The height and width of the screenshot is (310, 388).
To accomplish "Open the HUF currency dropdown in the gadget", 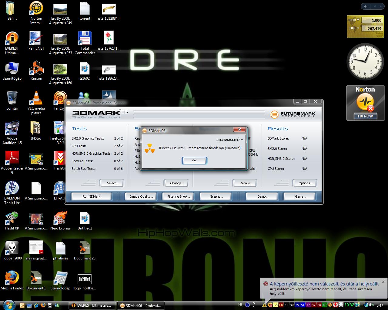I will [354, 28].
